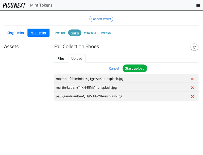Select the Multi mint option
Screen dimensions: 203x155
38,33
